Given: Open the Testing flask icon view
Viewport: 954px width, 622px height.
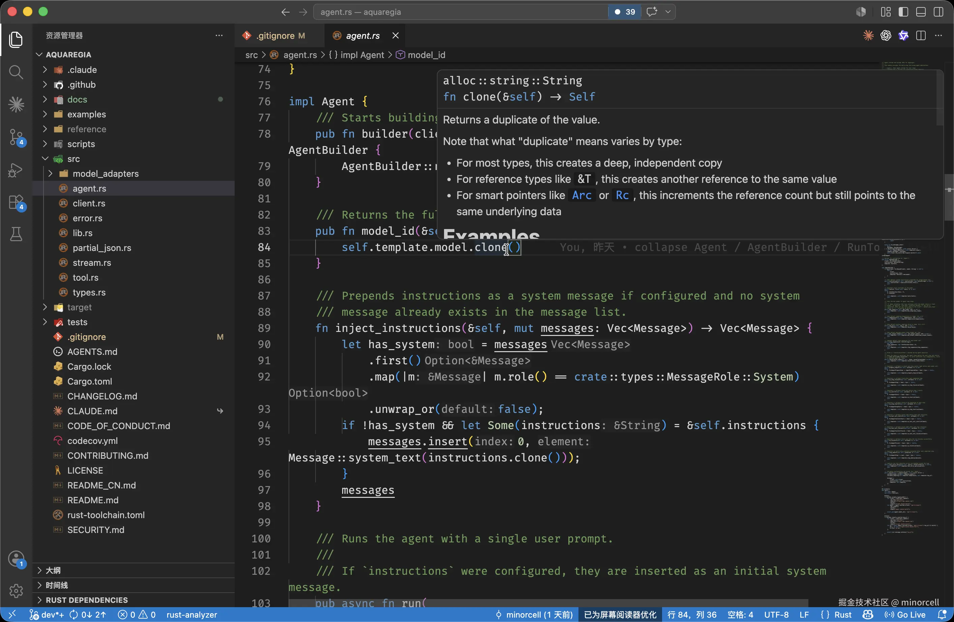Looking at the screenshot, I should point(16,234).
